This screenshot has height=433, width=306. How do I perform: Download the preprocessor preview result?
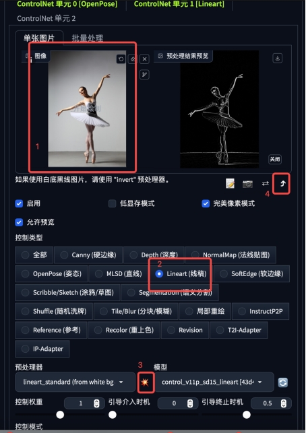pyautogui.click(x=277, y=59)
